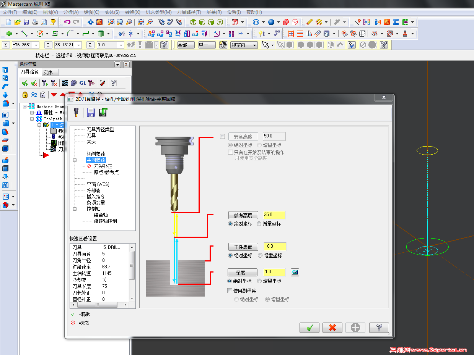Click the 深度 button
This screenshot has width=474, height=355.
click(x=243, y=273)
